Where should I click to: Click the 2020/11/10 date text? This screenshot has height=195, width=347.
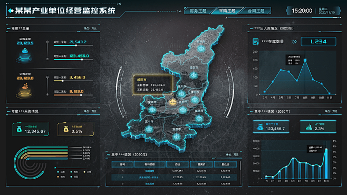[326, 13]
